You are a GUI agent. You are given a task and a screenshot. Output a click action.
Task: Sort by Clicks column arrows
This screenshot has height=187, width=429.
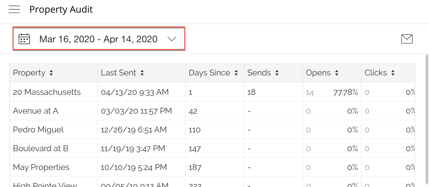pyautogui.click(x=393, y=73)
